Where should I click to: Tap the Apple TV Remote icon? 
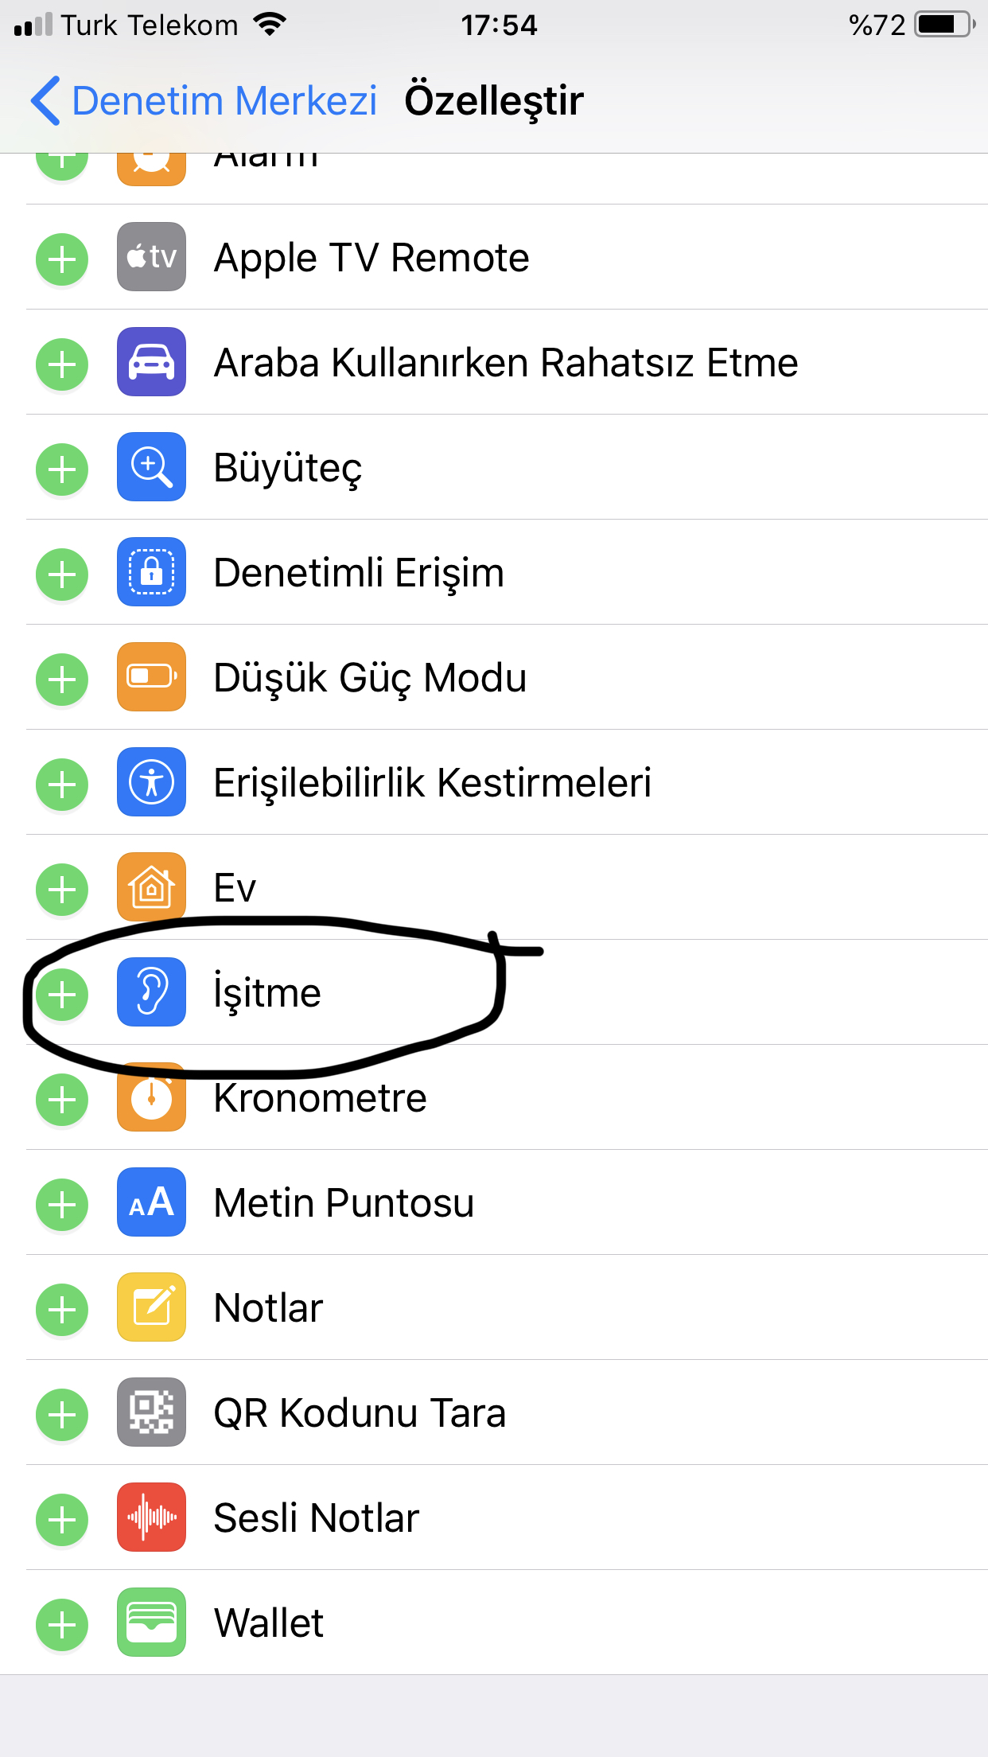pos(151,257)
